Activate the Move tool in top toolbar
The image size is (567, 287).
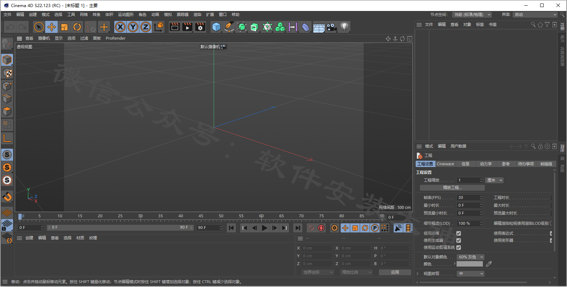tap(52, 27)
